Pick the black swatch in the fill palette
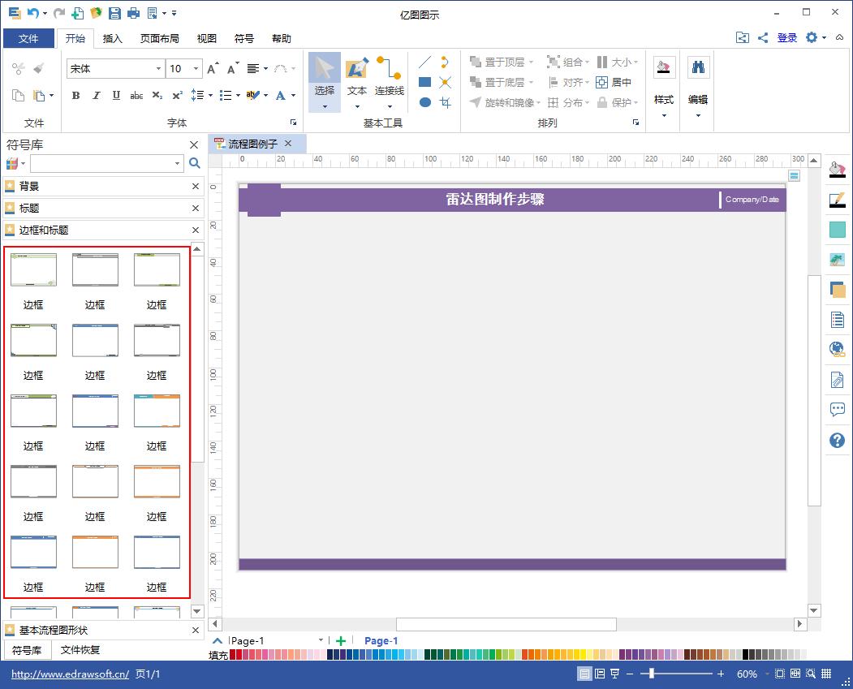Image resolution: width=853 pixels, height=689 pixels. (747, 654)
